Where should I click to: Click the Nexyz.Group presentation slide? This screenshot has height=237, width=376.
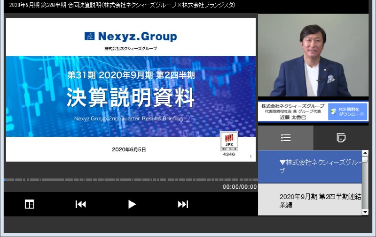[x=131, y=90]
